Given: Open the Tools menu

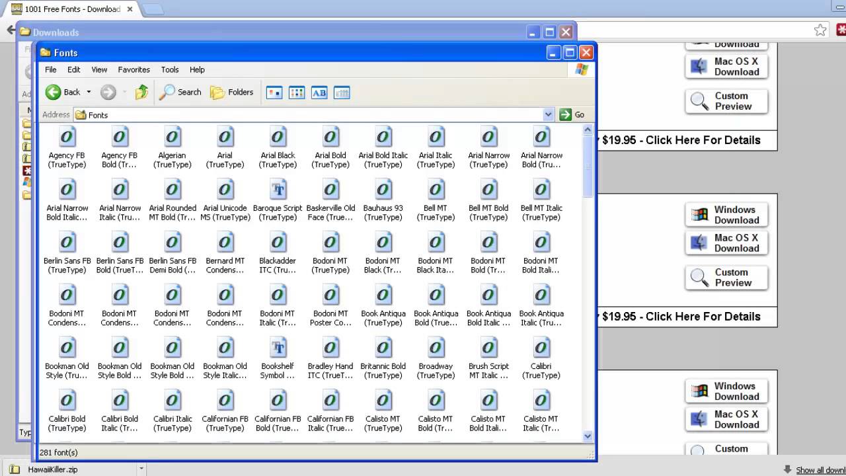Looking at the screenshot, I should (170, 69).
